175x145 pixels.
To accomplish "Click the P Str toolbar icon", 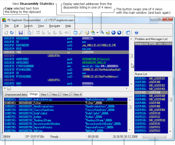I will click(49, 33).
